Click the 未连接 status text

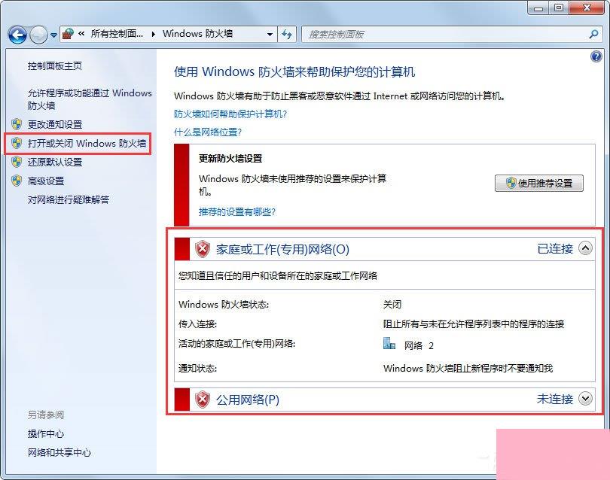pos(555,399)
